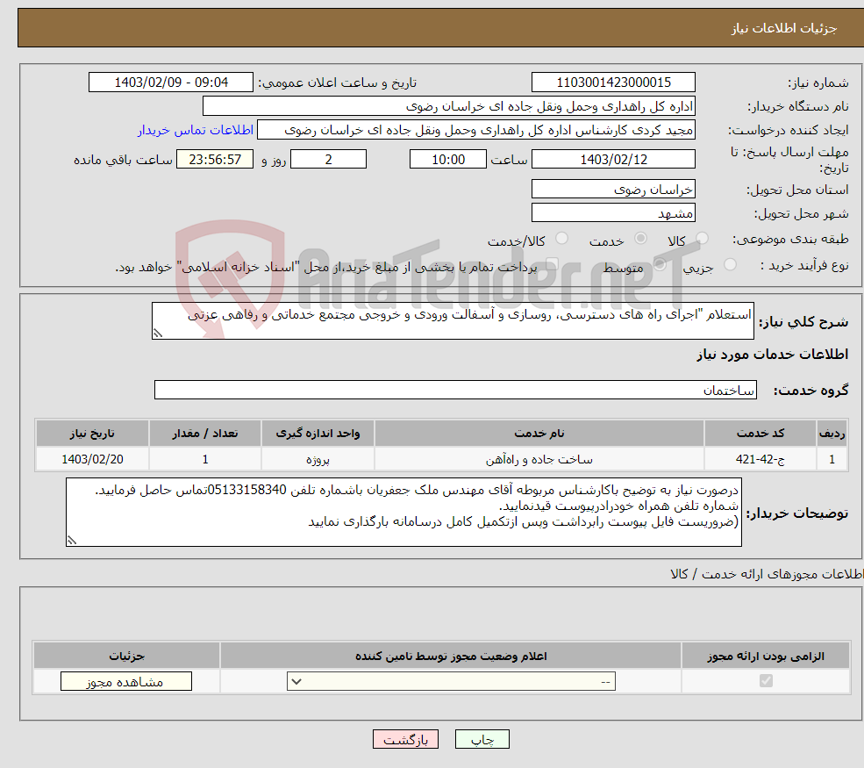Click the request creator field

pyautogui.click(x=476, y=130)
